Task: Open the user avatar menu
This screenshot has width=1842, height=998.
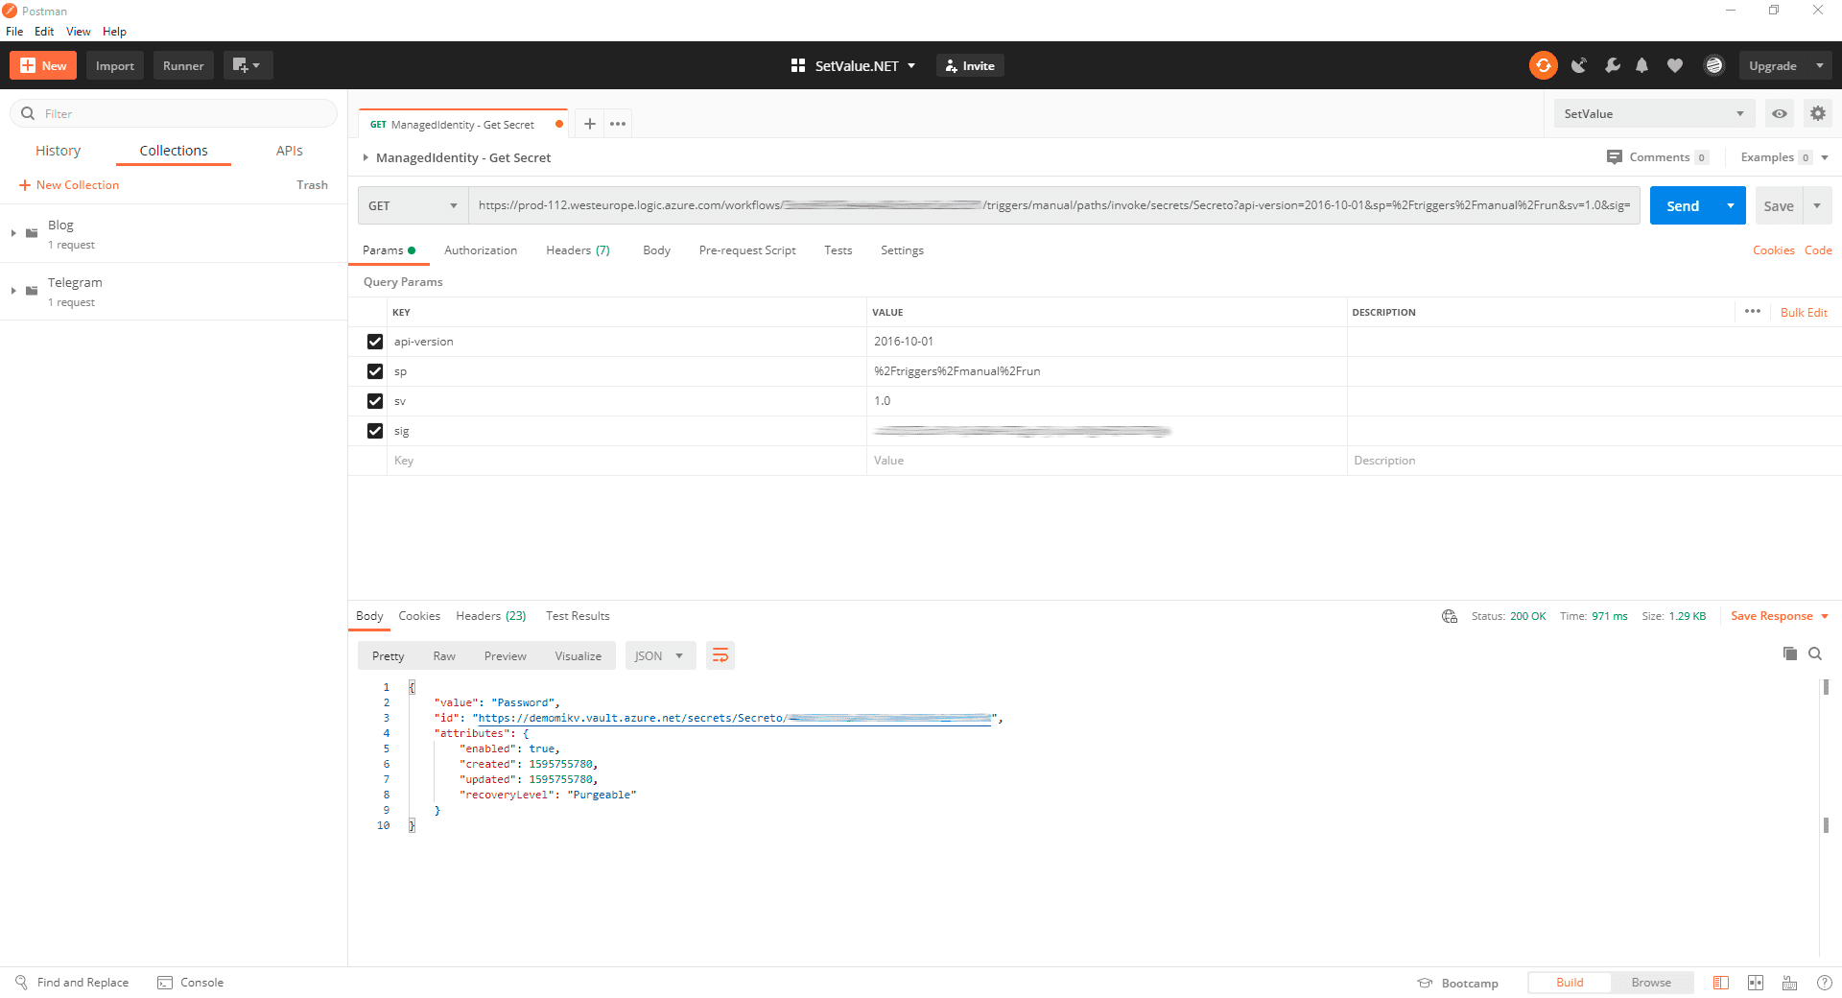Action: (1714, 65)
